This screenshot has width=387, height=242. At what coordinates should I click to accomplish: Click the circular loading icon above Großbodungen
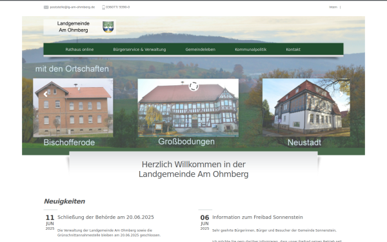pos(193,86)
